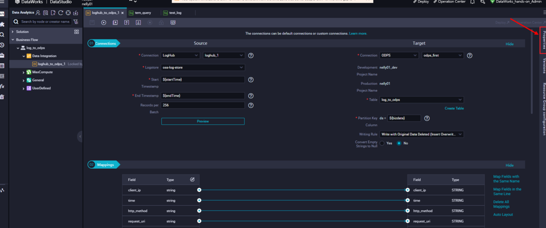Select Yes for Convert Empty Strings to Null
This screenshot has height=228, width=546.
click(x=382, y=143)
